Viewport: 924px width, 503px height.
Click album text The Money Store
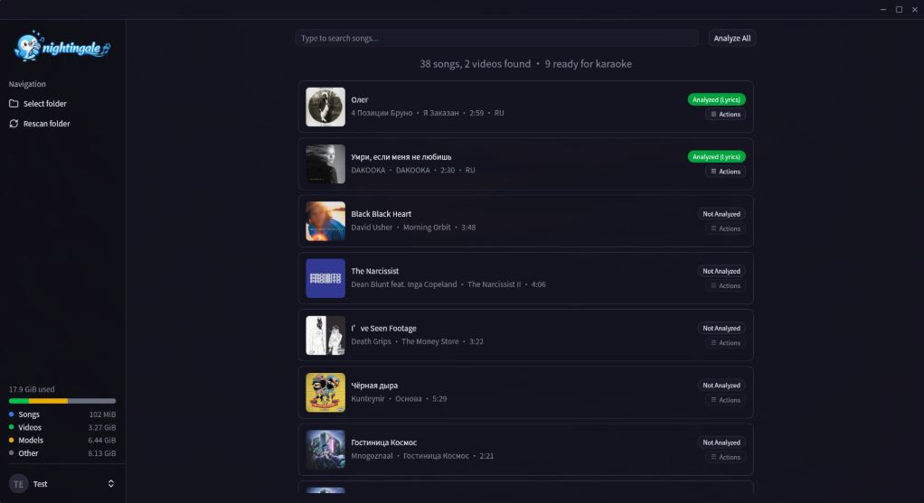429,341
